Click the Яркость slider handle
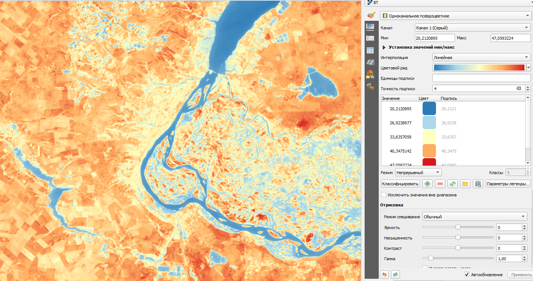Viewport: 533px width, 281px height. (458, 227)
